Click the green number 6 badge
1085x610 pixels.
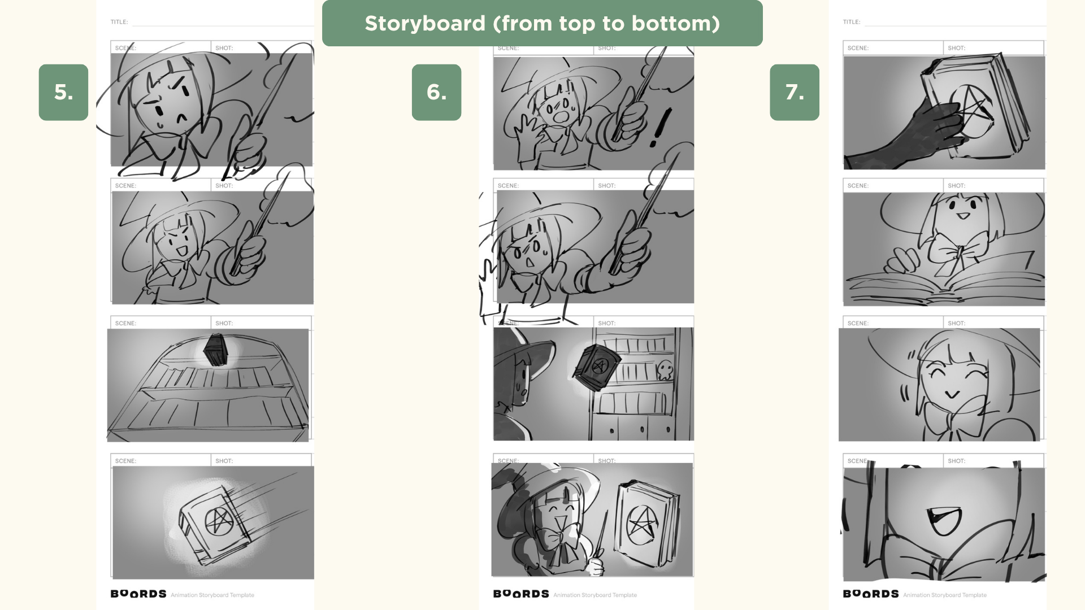click(x=436, y=92)
